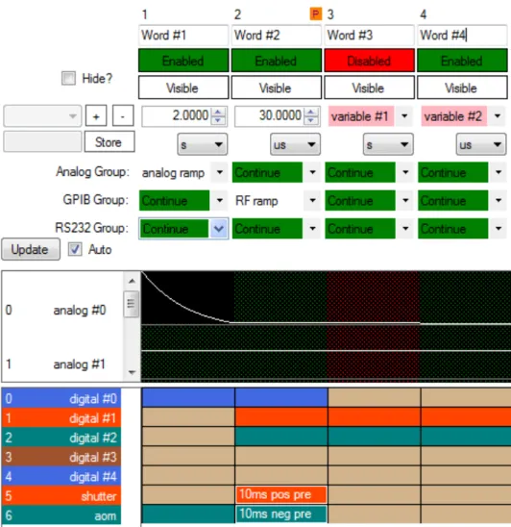This screenshot has width=511, height=527.
Task: Decrease the 2.0000 duration with down arrow
Action: 218,120
